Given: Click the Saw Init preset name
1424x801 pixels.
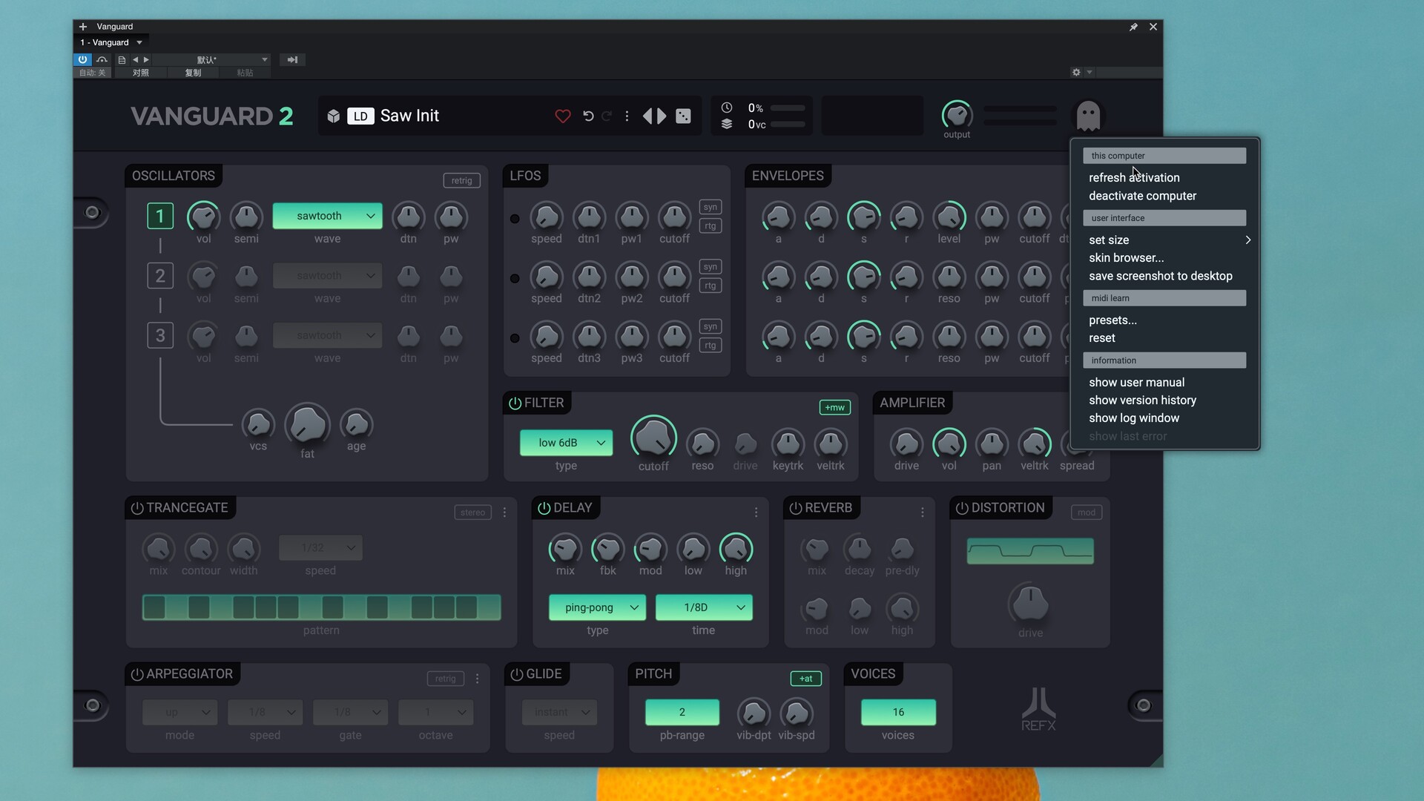Looking at the screenshot, I should (x=409, y=116).
